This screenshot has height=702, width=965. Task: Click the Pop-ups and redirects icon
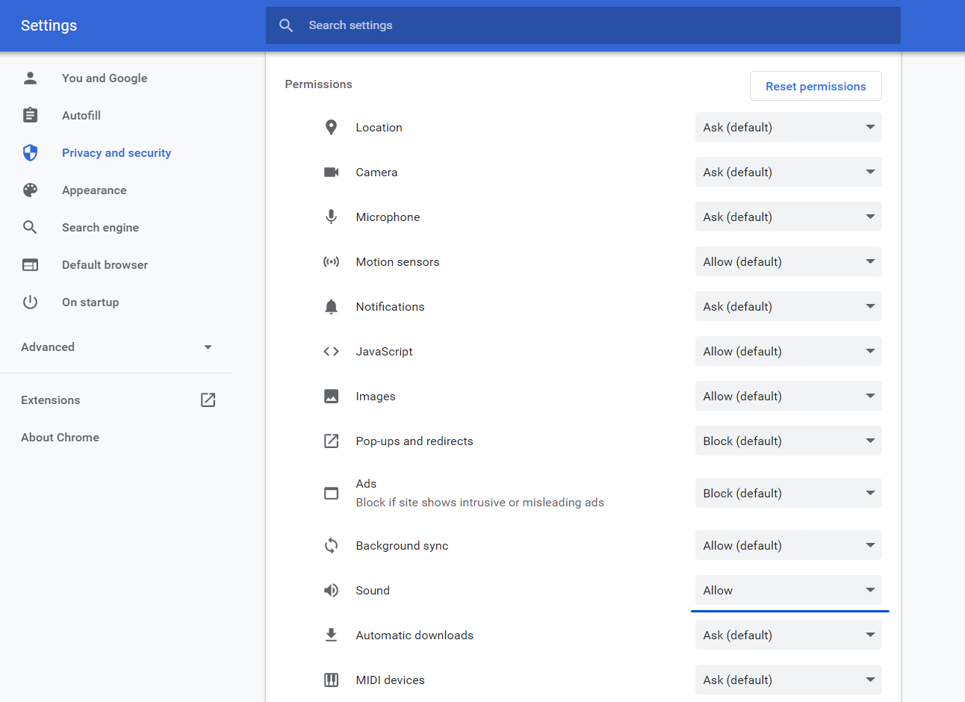[331, 441]
